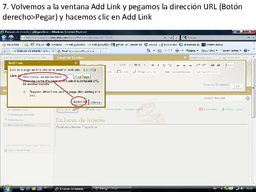Switch to Real Academia Española tab

[x=78, y=51]
